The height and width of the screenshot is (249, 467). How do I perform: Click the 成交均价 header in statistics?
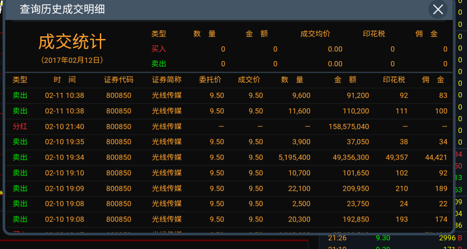[x=315, y=34]
